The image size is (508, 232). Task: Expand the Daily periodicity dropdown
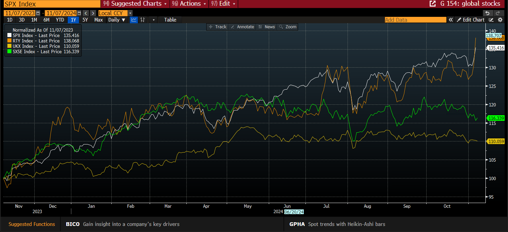click(117, 20)
